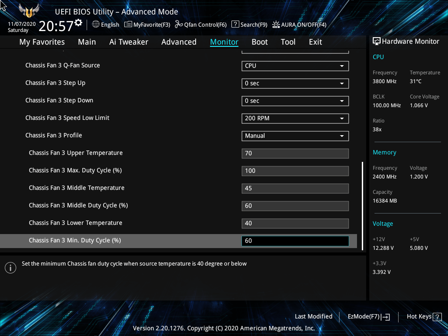Click the 1.066 V core voltage value
The image size is (448, 336).
pyautogui.click(x=419, y=105)
